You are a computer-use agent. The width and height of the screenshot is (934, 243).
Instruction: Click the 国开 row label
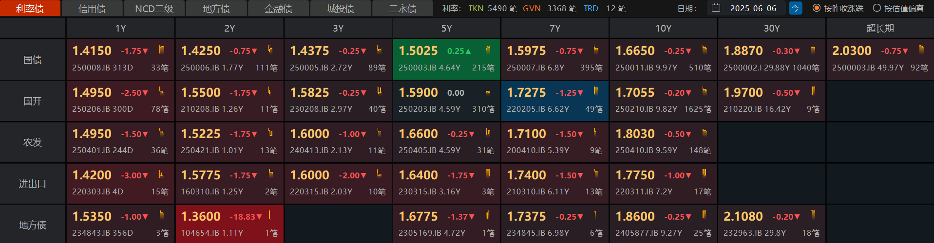(x=33, y=101)
